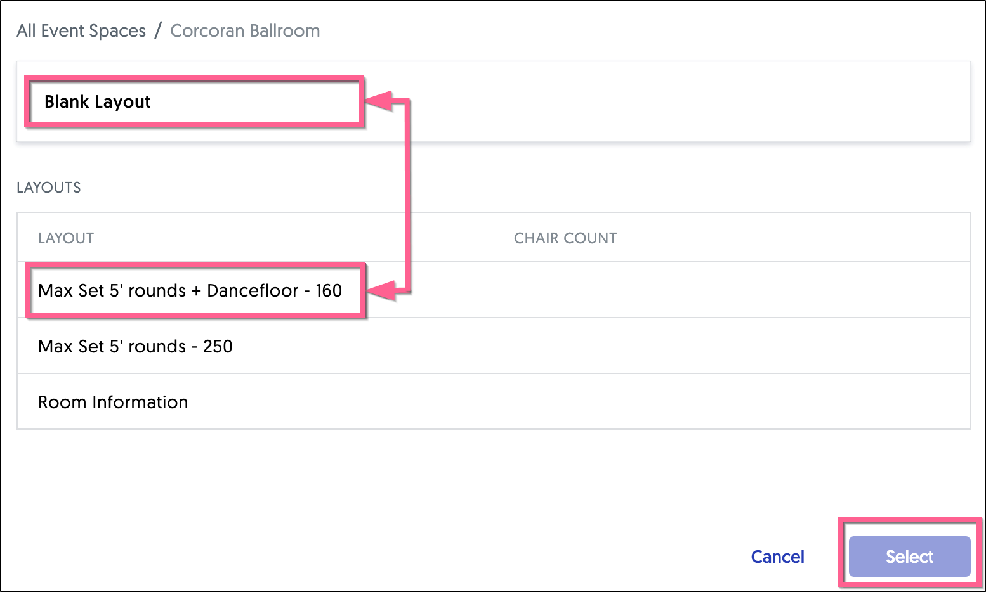Choose the Max Set 5' rounds - 250 layout
This screenshot has height=592, width=986.
[135, 346]
